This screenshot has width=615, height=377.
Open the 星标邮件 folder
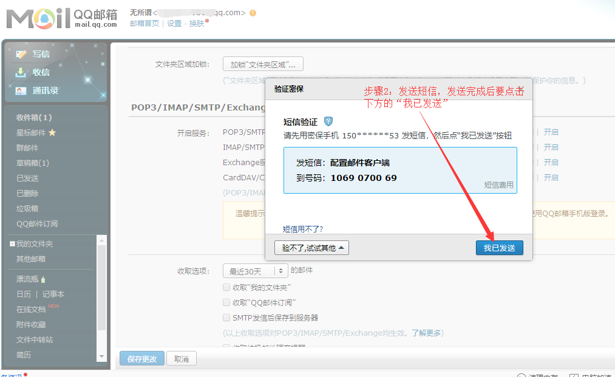click(31, 132)
